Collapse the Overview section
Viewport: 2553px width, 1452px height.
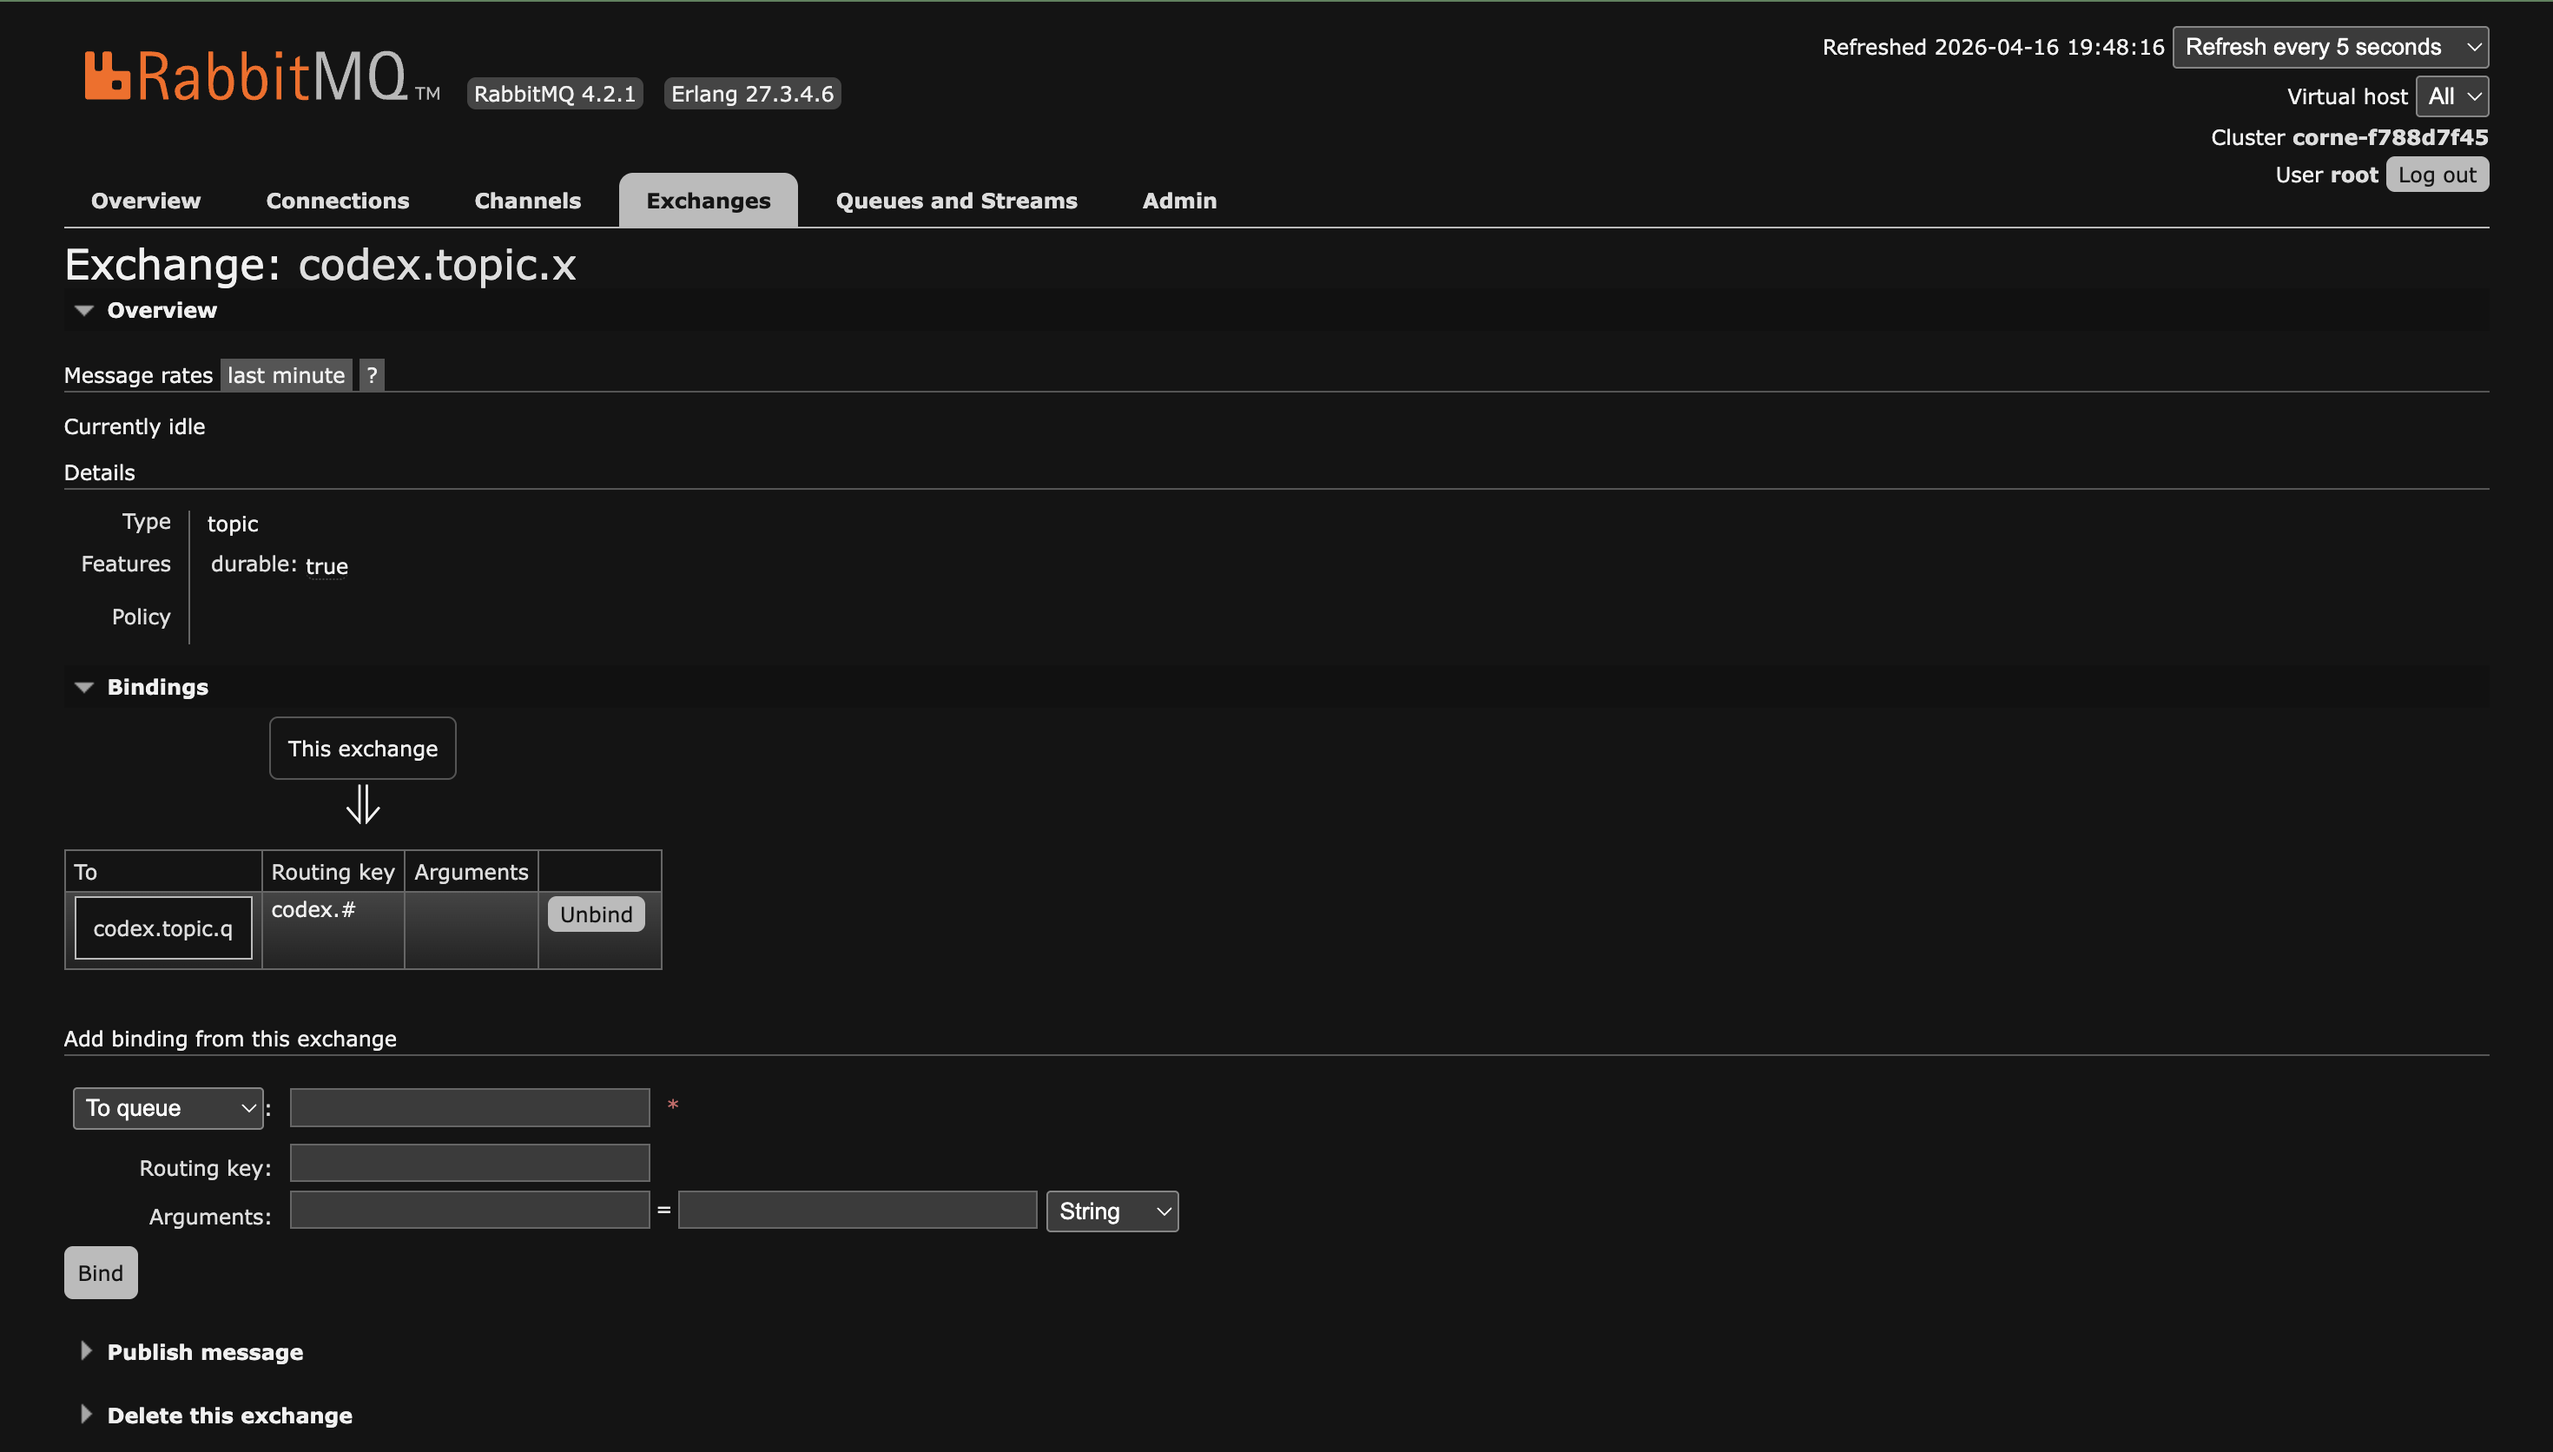click(x=162, y=310)
